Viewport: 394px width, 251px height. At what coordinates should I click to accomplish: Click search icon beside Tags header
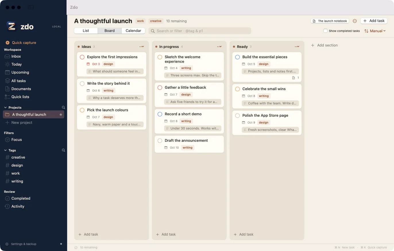63,150
